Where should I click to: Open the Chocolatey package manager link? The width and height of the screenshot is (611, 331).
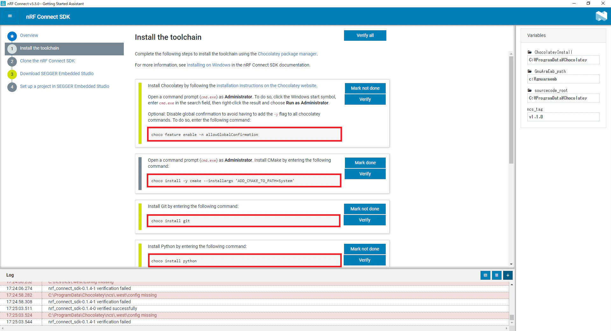[x=287, y=54]
